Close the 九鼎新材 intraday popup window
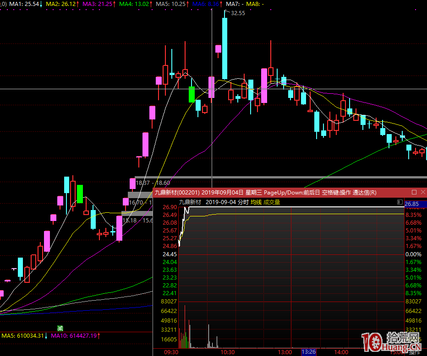This screenshot has height=356, width=427. (x=423, y=192)
